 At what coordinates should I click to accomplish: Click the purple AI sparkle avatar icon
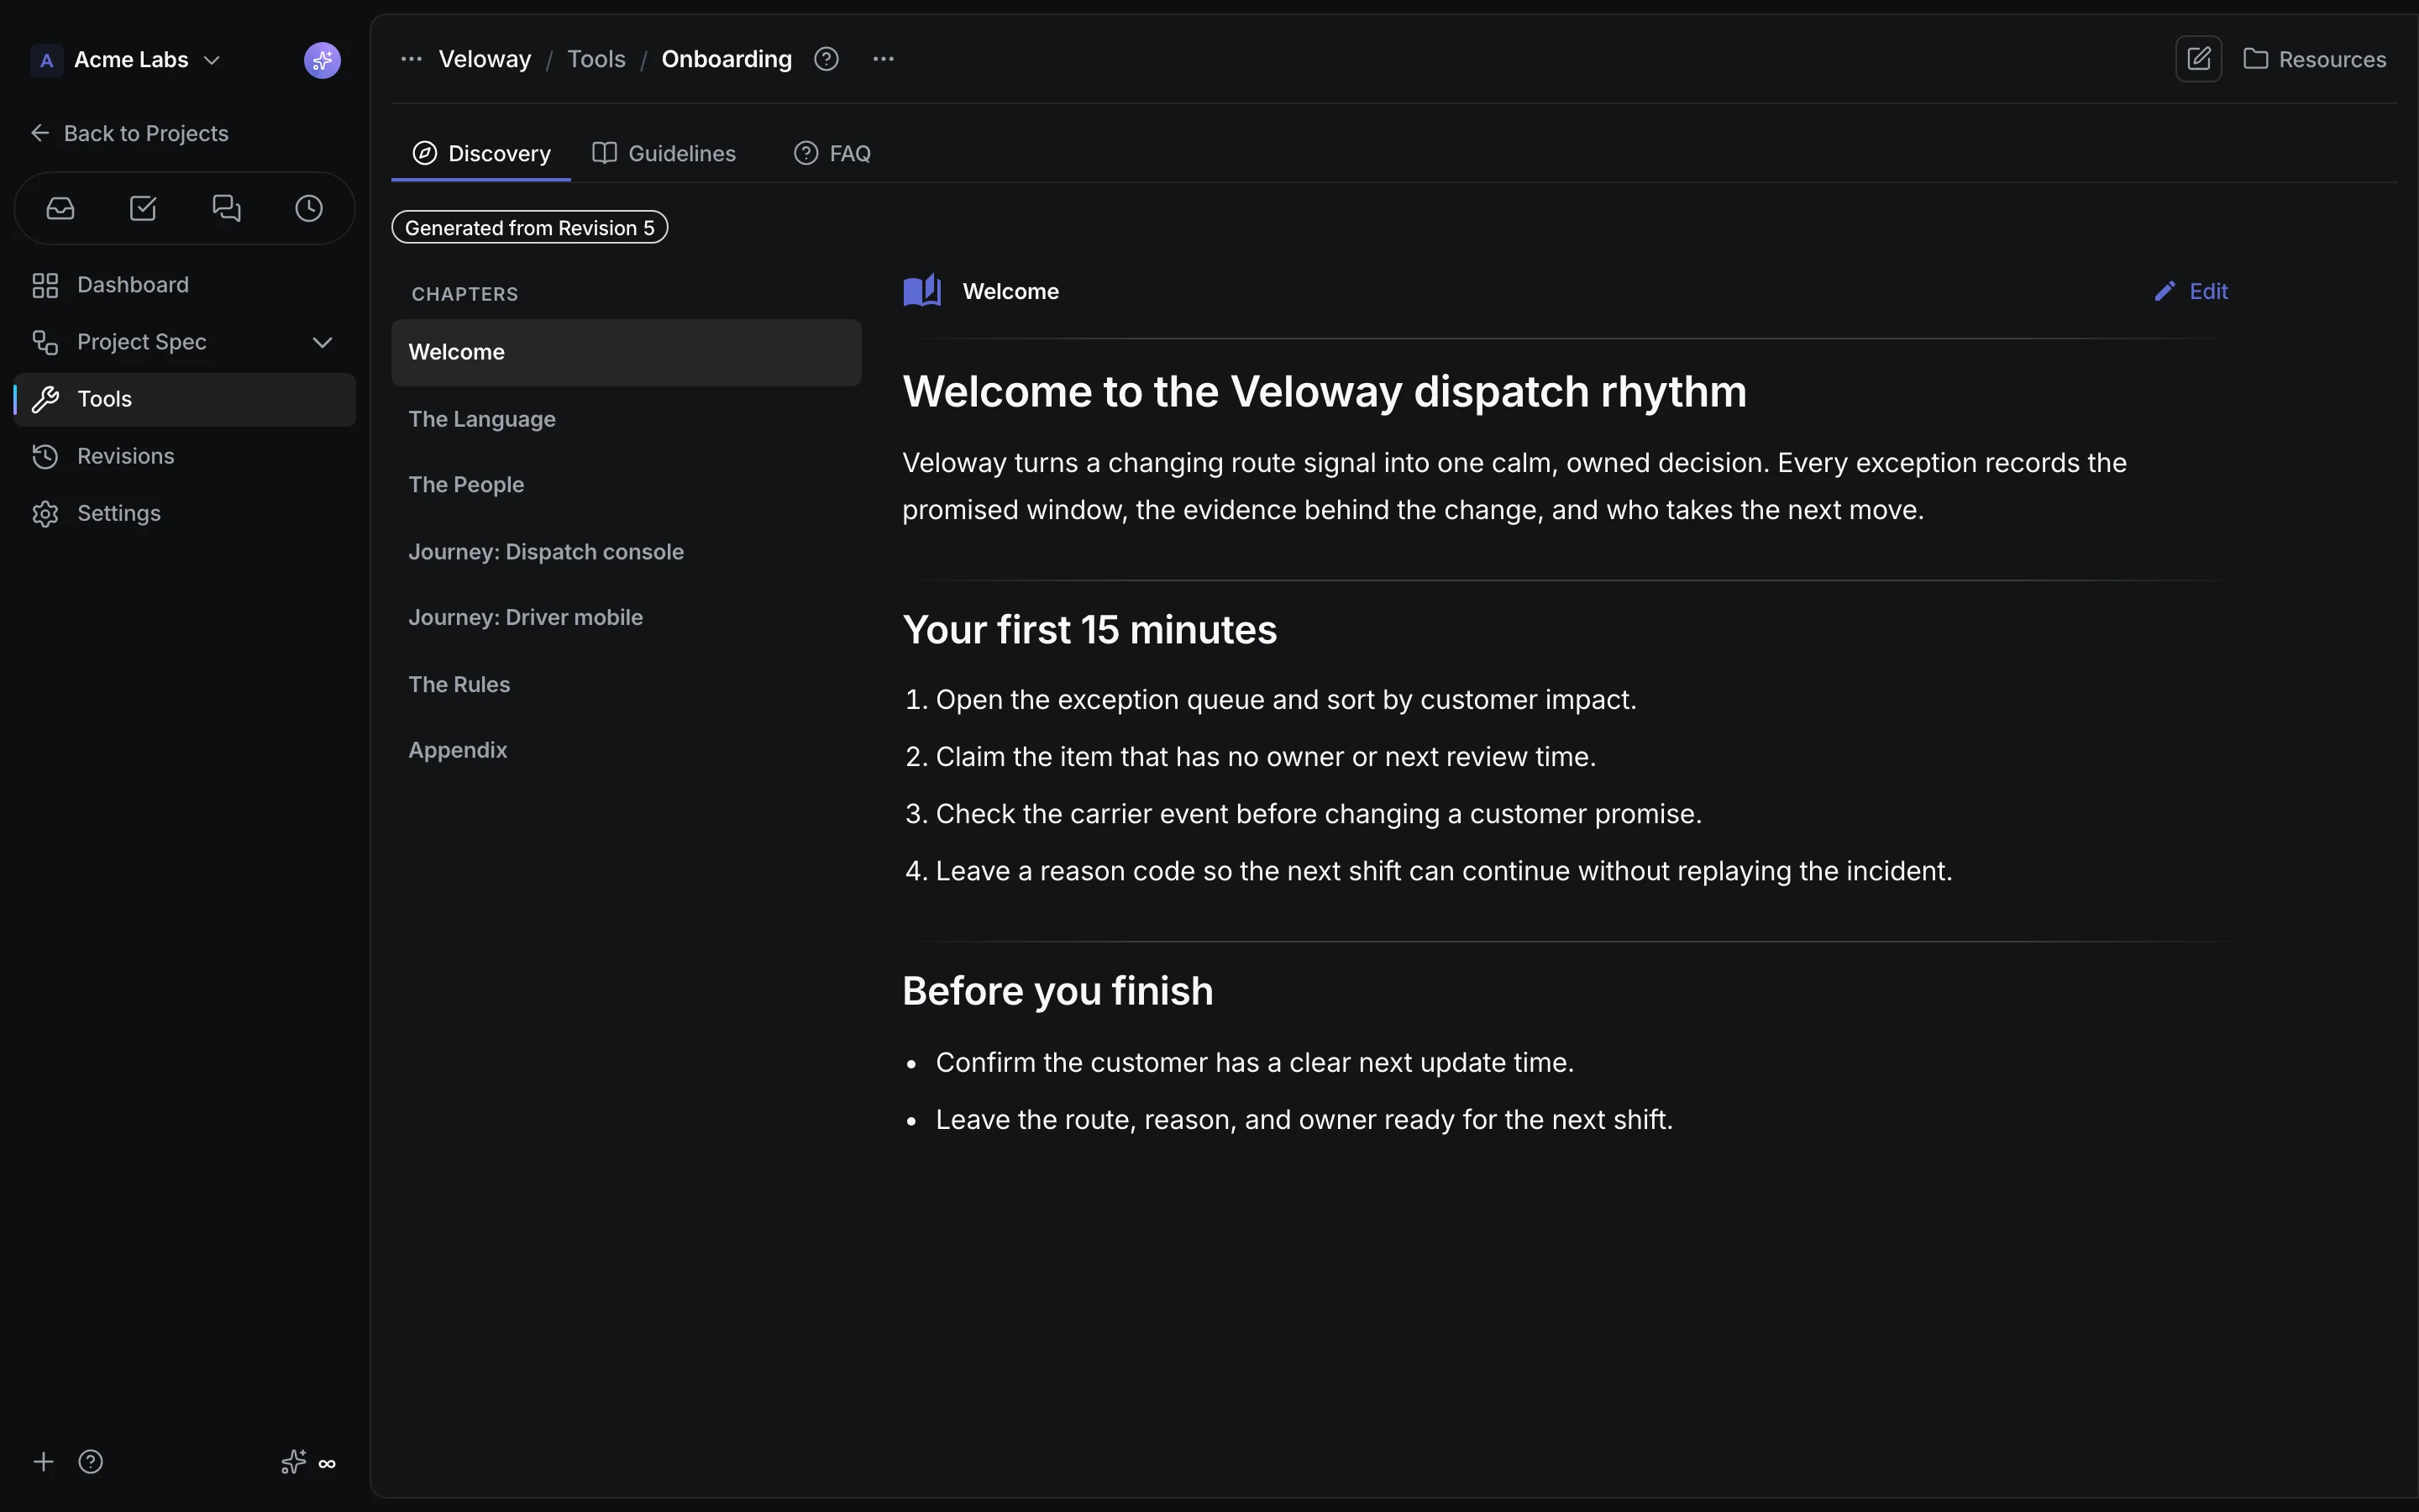322,60
